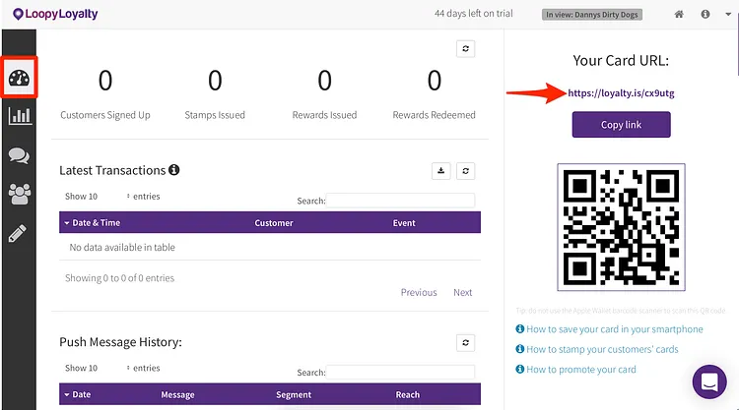
Task: Open the dashboard gauge icon in sidebar
Action: (19, 78)
